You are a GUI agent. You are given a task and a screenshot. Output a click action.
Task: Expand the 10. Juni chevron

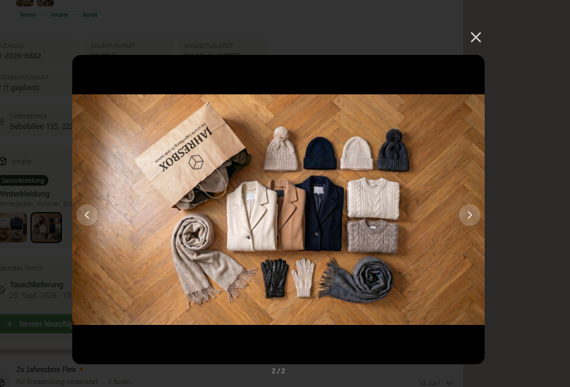(x=449, y=383)
